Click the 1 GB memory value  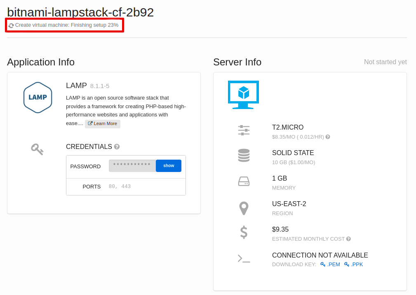pyautogui.click(x=280, y=178)
